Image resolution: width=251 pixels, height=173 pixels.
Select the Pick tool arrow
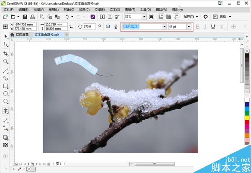click(5, 37)
